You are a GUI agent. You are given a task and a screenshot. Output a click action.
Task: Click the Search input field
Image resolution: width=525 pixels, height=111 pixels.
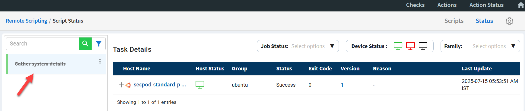(x=43, y=44)
